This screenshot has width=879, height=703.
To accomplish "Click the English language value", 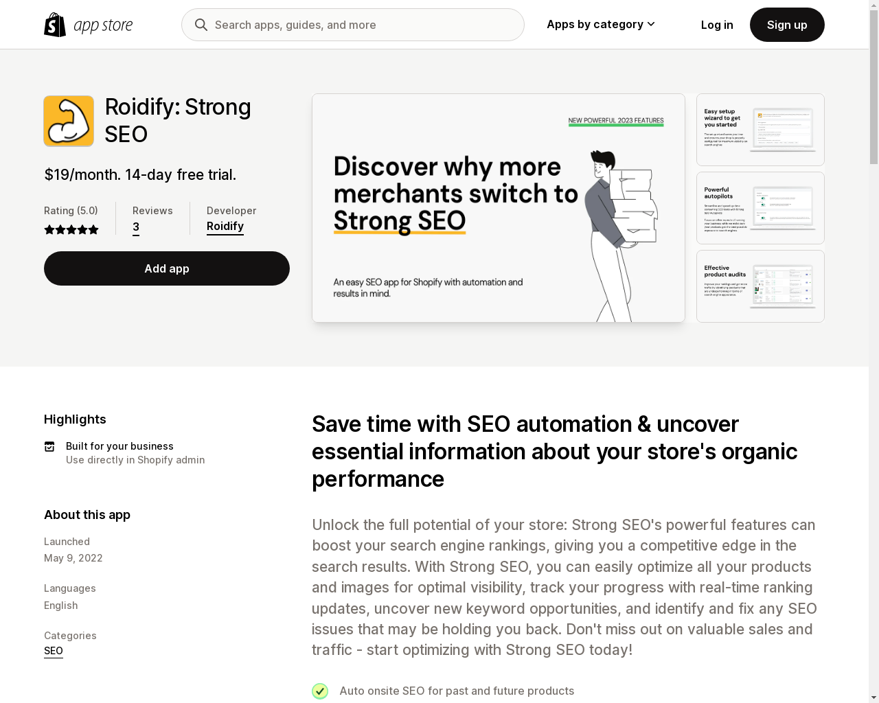I will coord(61,606).
